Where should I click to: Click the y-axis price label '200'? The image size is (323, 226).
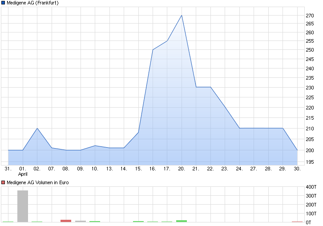[310, 151]
